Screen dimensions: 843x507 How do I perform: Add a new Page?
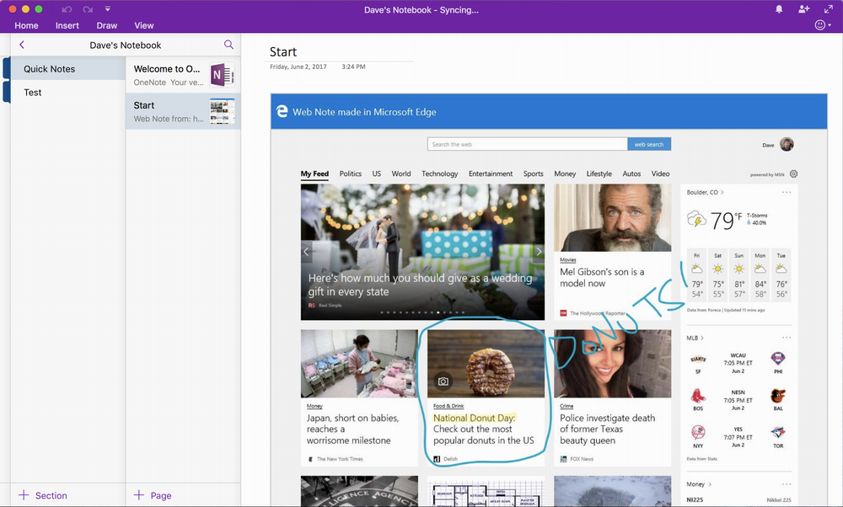[x=153, y=495]
